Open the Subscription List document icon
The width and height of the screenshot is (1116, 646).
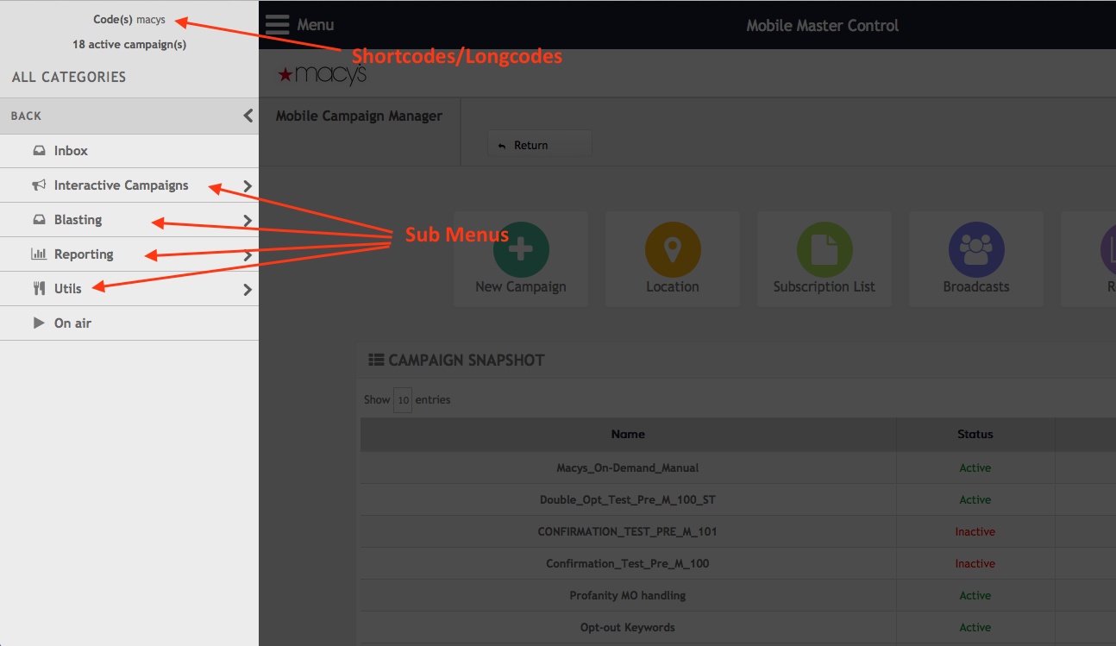click(x=824, y=250)
